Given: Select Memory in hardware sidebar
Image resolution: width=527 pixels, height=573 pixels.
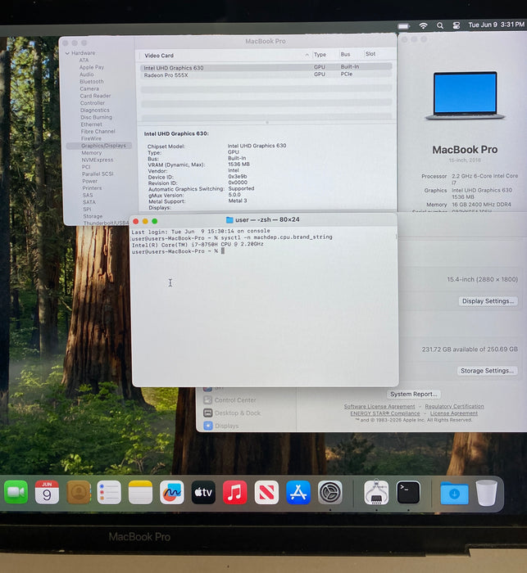Looking at the screenshot, I should 92,153.
